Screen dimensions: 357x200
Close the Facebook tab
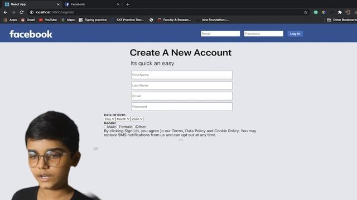point(118,4)
